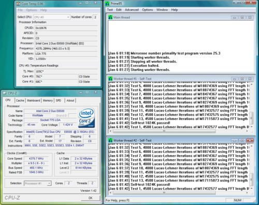The height and width of the screenshot is (205, 259).
Task: Click the Prime95 title bar icon
Action: pyautogui.click(x=108, y=4)
